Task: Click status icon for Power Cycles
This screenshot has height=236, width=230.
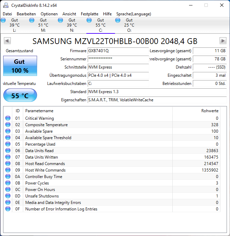Action: (8, 183)
